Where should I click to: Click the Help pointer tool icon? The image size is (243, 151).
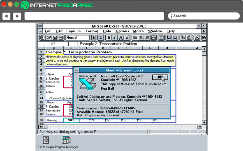(204, 37)
